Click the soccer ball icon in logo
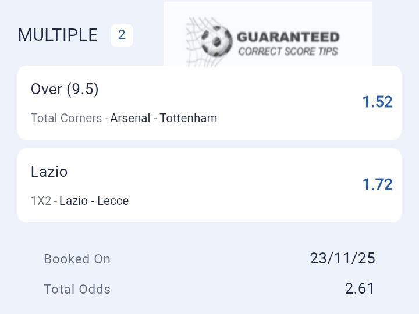Screen dimensions: 419x314 tap(217, 41)
